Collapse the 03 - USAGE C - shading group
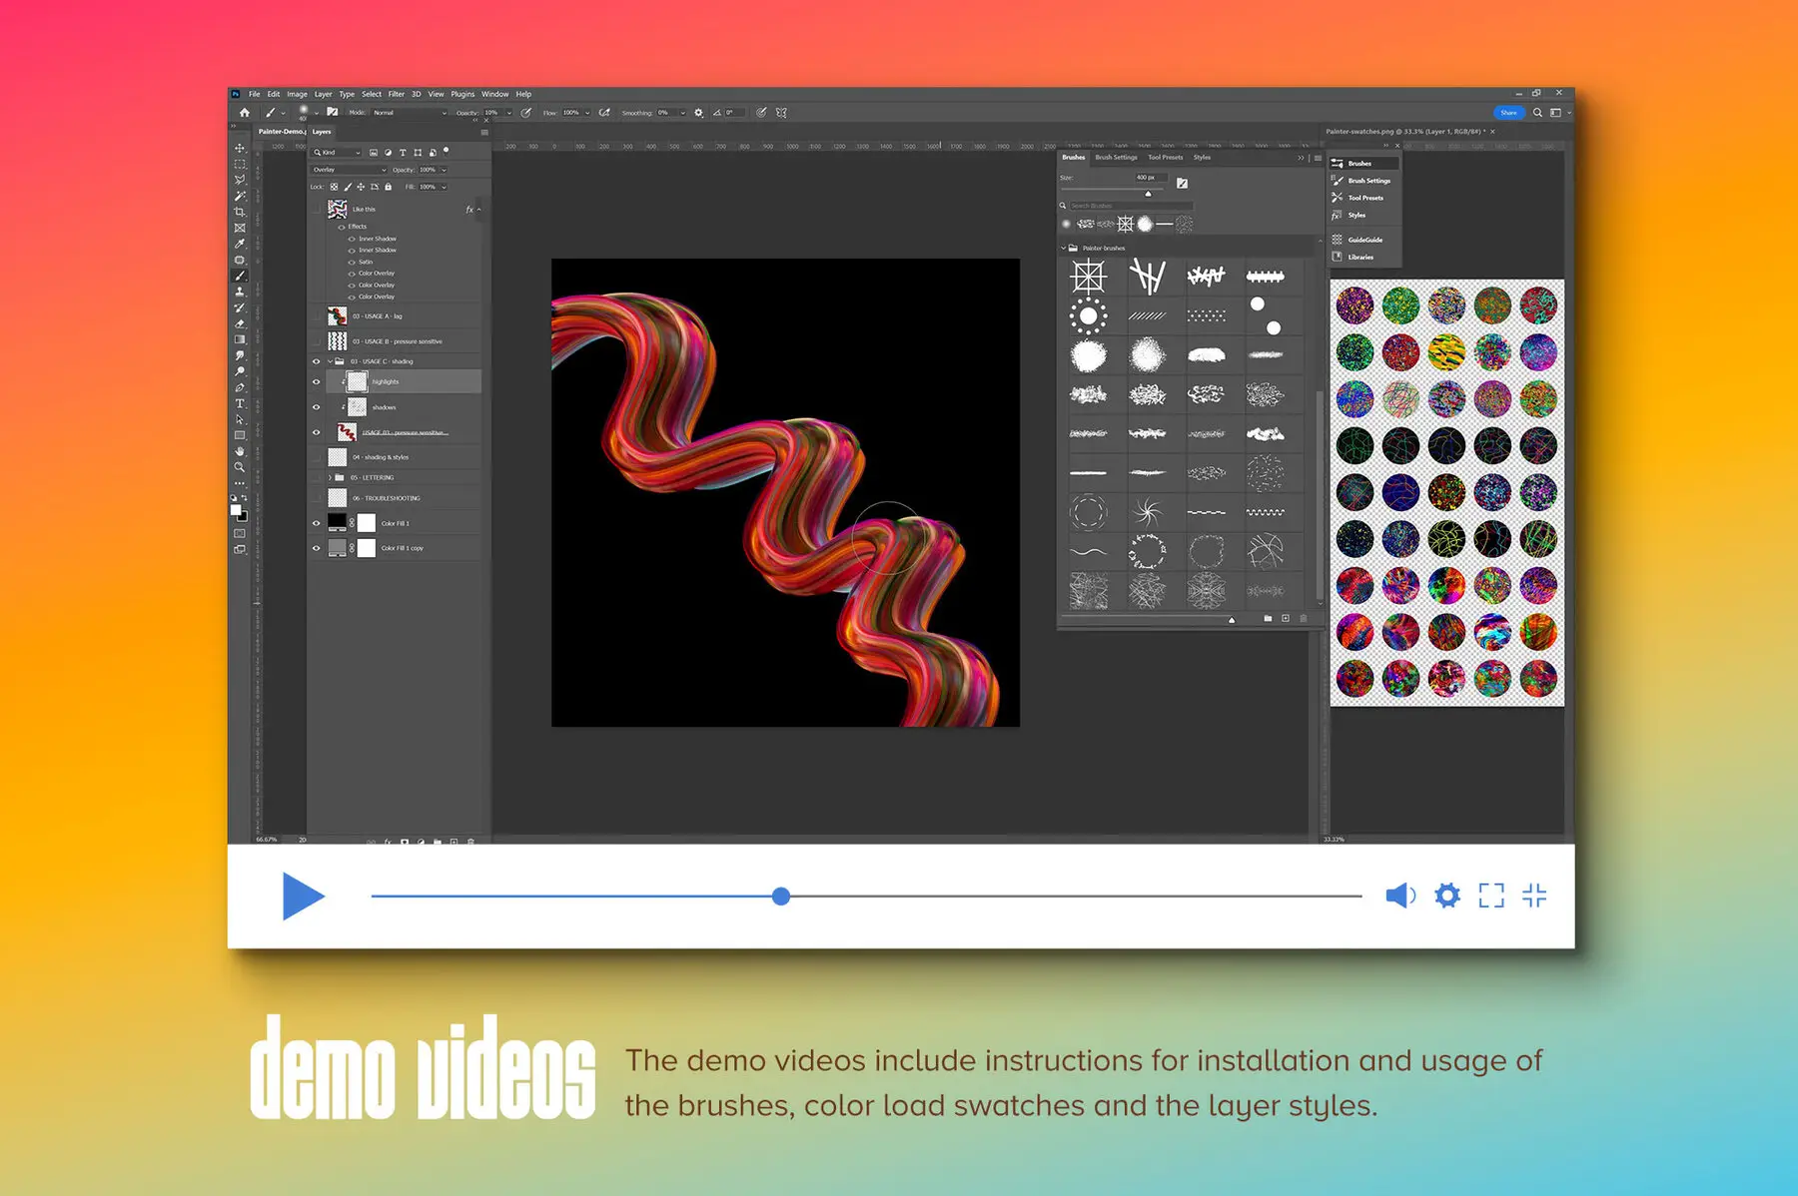This screenshot has width=1798, height=1196. [331, 361]
